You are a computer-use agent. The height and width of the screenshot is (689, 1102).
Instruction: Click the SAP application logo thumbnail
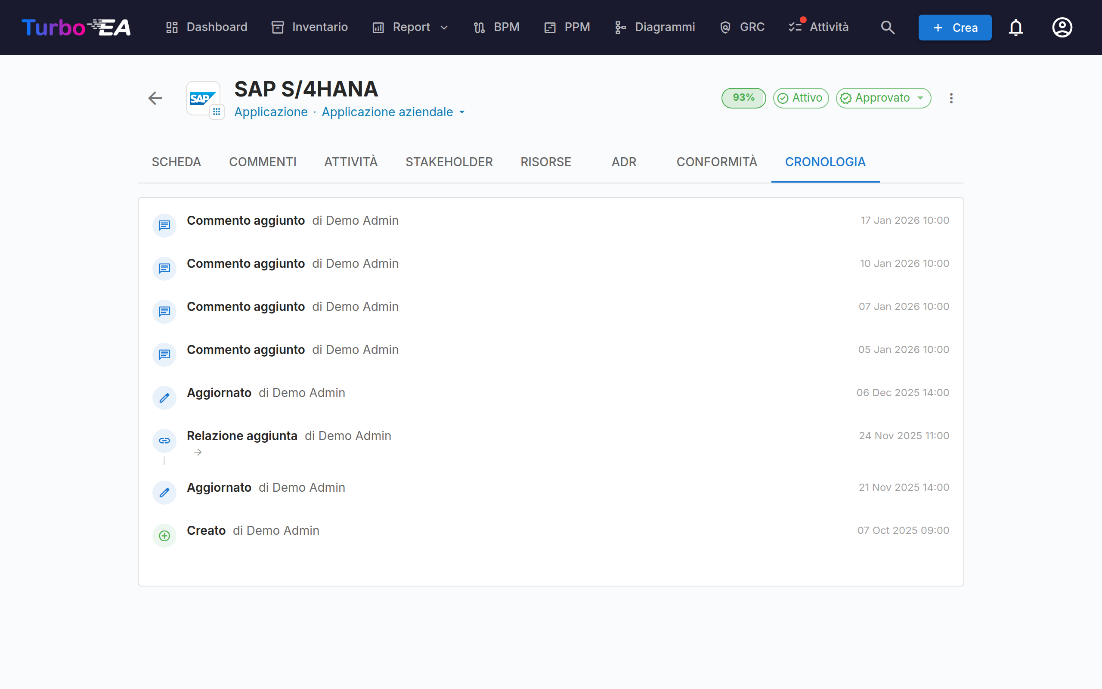click(x=203, y=98)
